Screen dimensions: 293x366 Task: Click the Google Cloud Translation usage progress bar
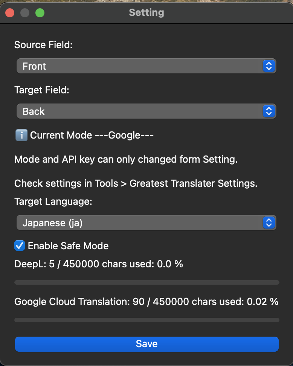[x=146, y=320]
